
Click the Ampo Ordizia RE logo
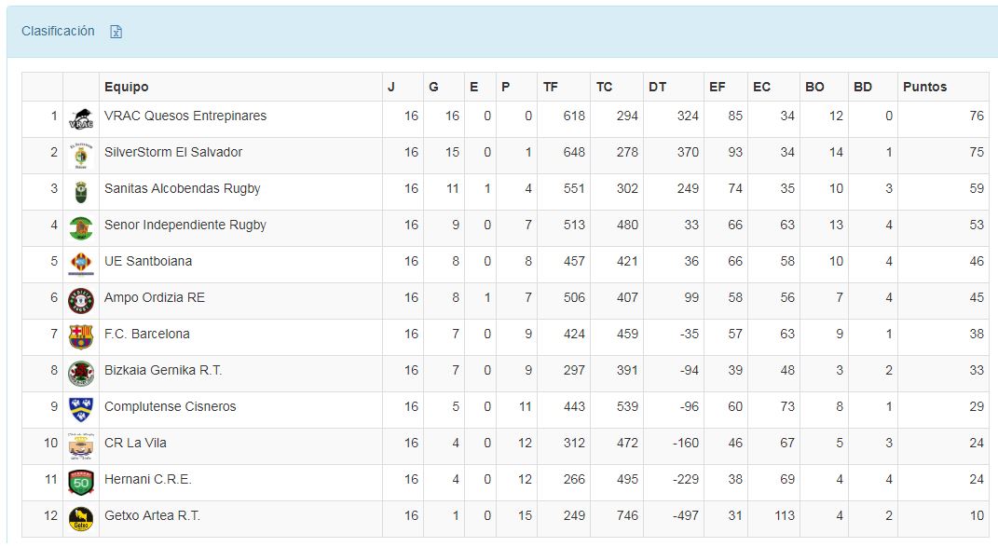click(x=81, y=301)
